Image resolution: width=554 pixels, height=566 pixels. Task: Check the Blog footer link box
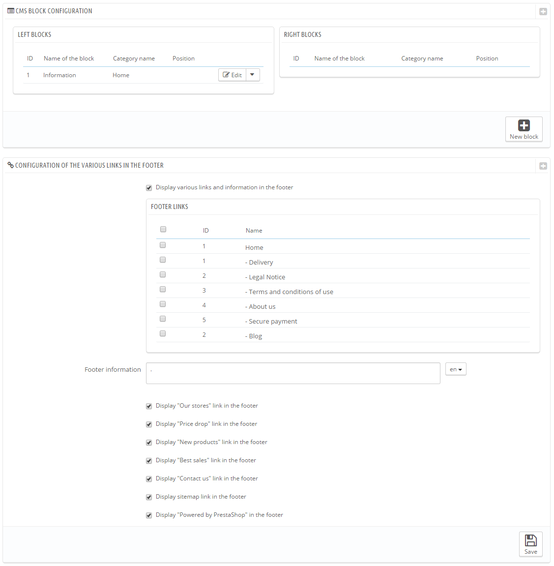(x=163, y=333)
